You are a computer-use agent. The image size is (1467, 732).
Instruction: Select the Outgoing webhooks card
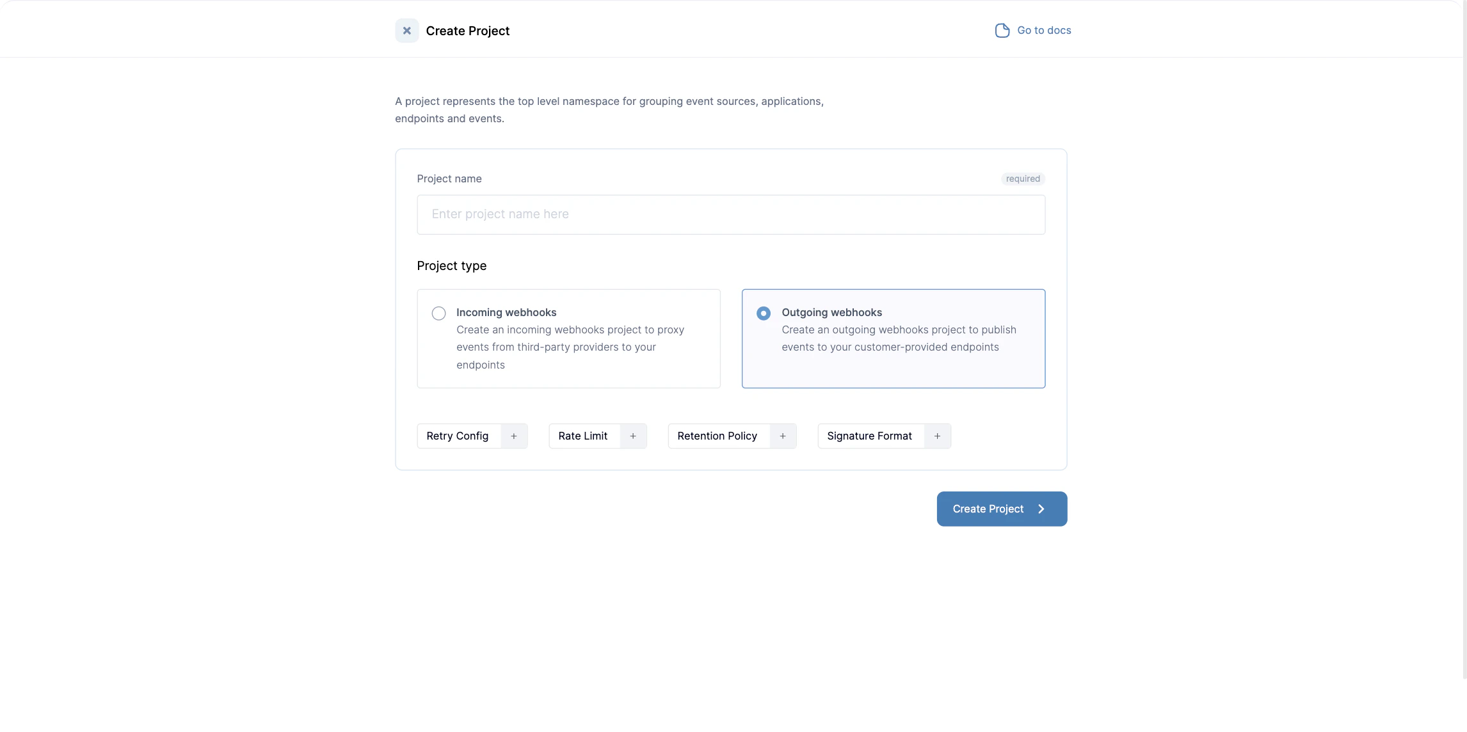coord(894,338)
